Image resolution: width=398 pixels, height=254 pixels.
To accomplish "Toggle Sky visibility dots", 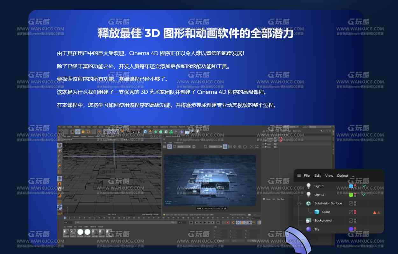I will coord(355,229).
